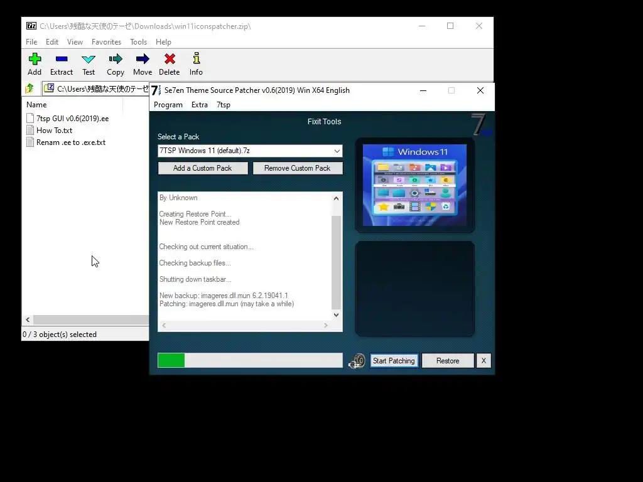The width and height of the screenshot is (643, 482).
Task: Open the Favorites menu in 7-Zip
Action: [x=106, y=42]
